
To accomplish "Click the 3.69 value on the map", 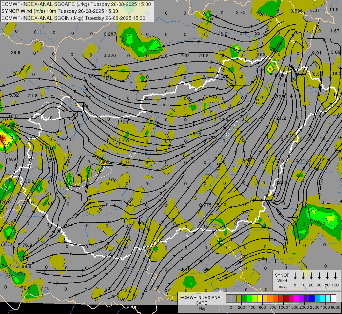I will [335, 52].
